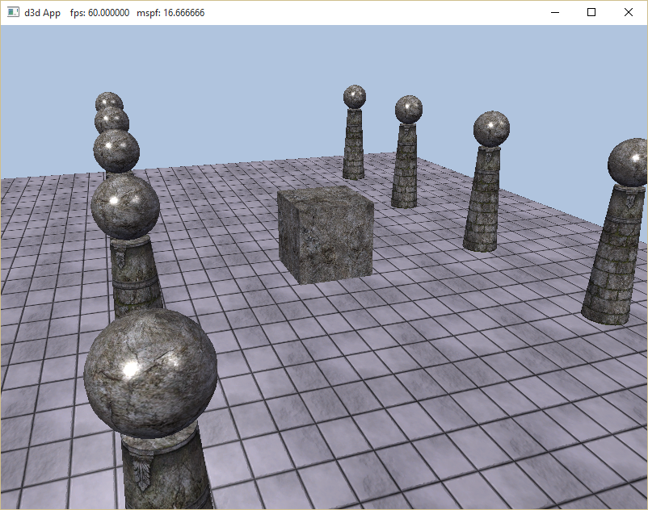
Task: Minimize the d3d App window
Action: pos(554,13)
